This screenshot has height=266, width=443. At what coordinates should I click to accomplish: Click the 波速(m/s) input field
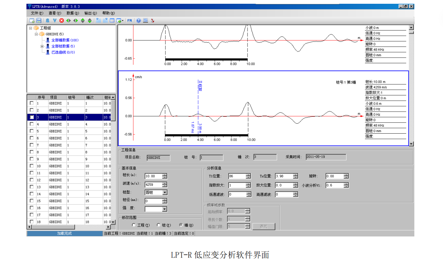tap(153, 185)
